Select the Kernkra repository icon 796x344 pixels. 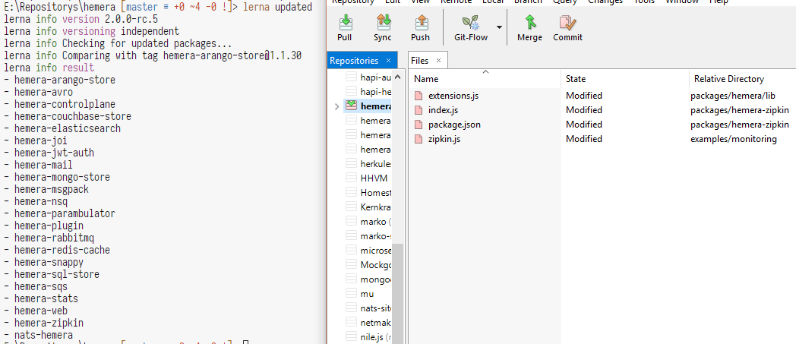pos(352,207)
